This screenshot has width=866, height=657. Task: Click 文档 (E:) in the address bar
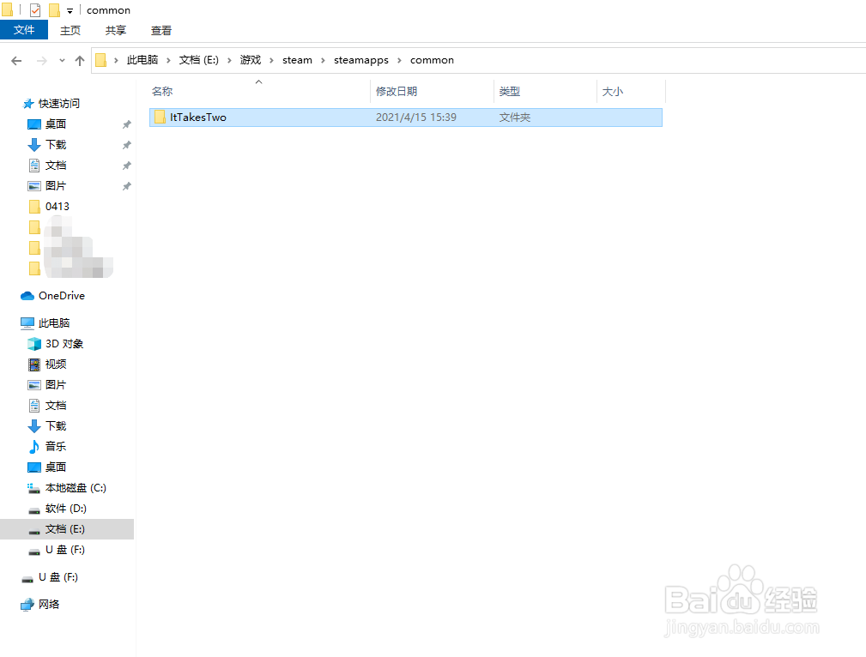199,60
